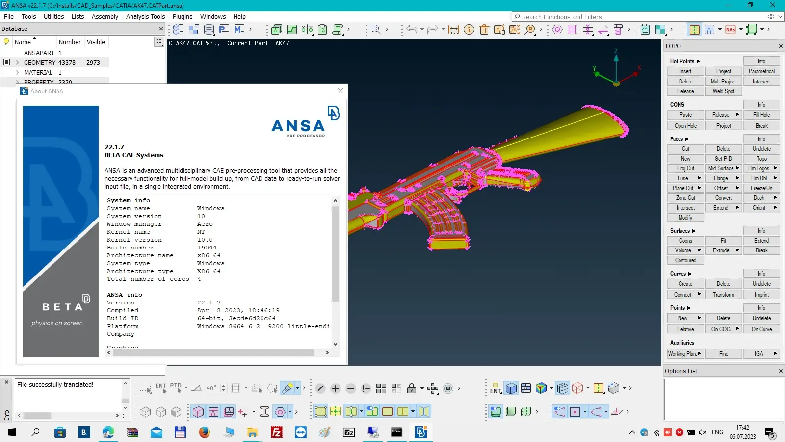Toggle the green face boundary switch icon
Screen dimensions: 785x442
tap(496, 412)
